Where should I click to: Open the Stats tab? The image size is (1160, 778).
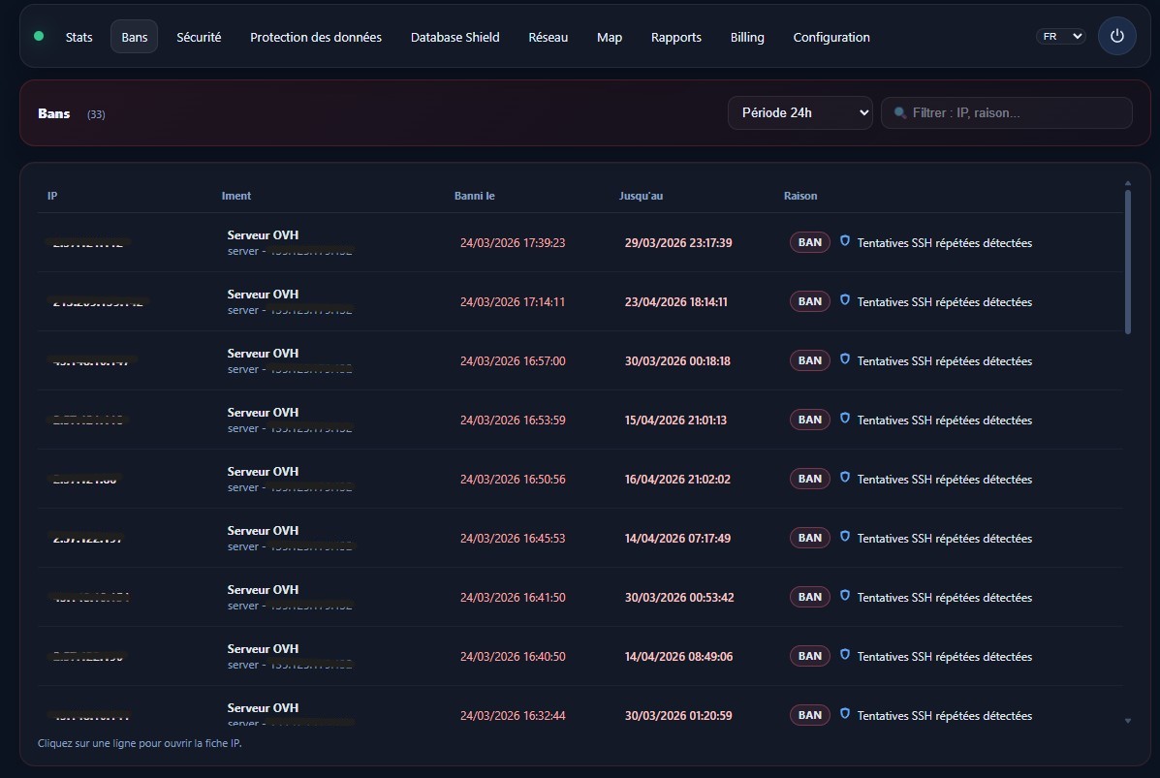pos(79,37)
